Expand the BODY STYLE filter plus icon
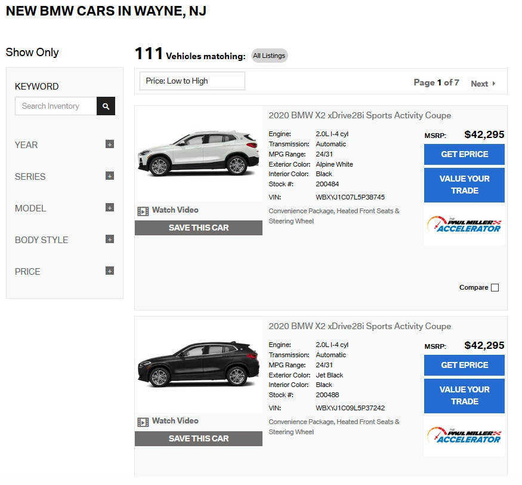The width and height of the screenshot is (522, 485). tap(110, 240)
